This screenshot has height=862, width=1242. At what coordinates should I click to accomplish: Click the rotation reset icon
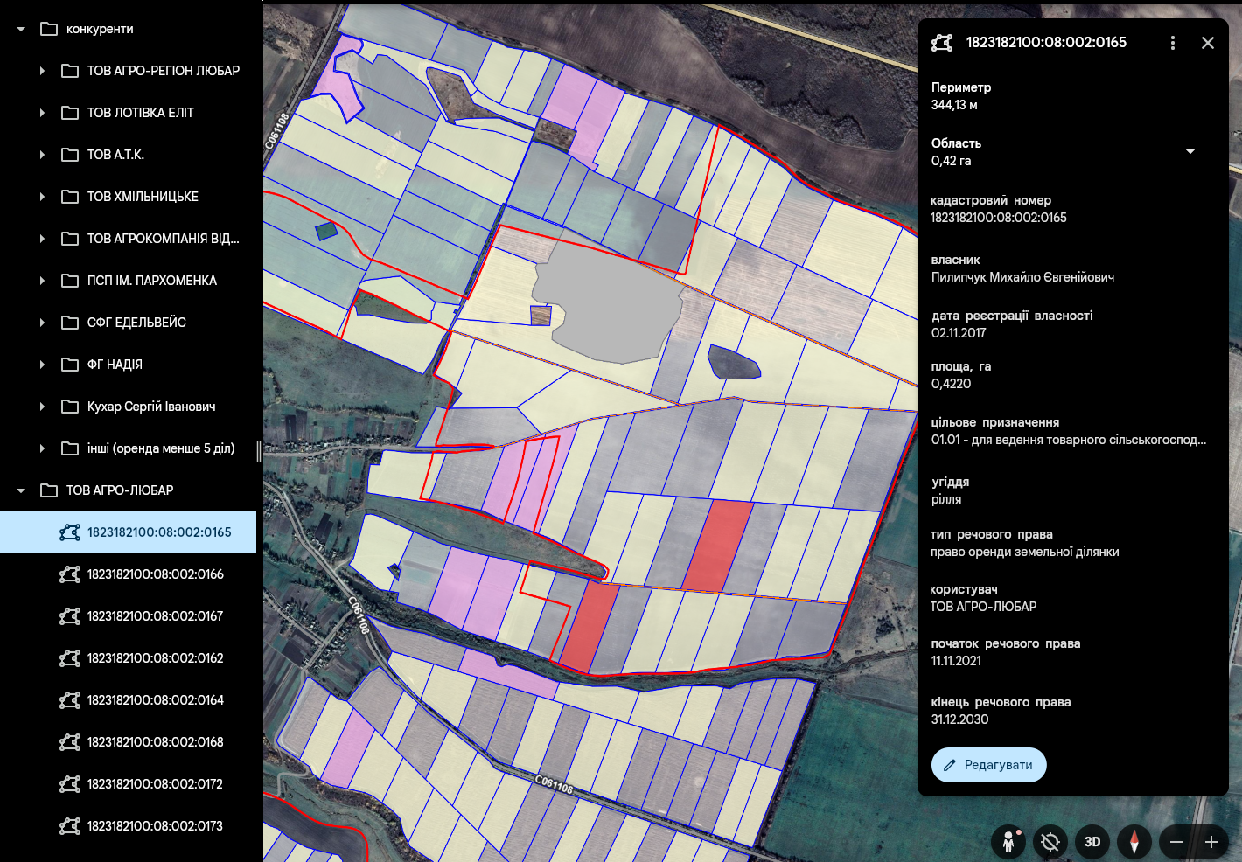[x=1050, y=842]
